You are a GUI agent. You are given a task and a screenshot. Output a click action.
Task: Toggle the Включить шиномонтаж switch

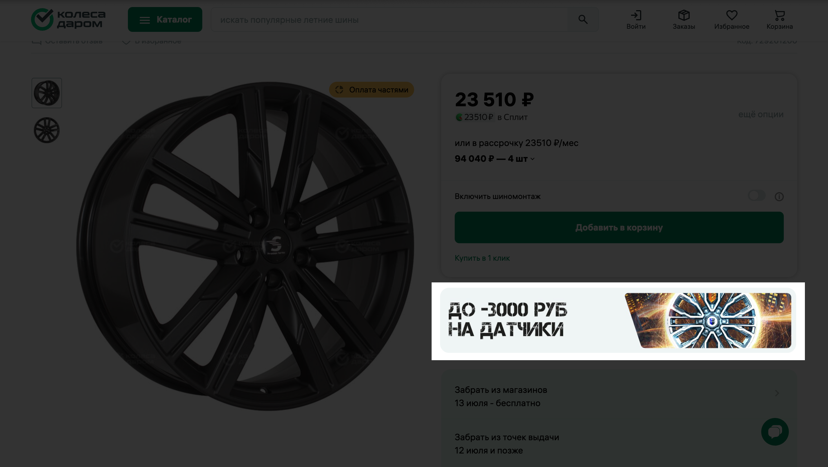756,196
